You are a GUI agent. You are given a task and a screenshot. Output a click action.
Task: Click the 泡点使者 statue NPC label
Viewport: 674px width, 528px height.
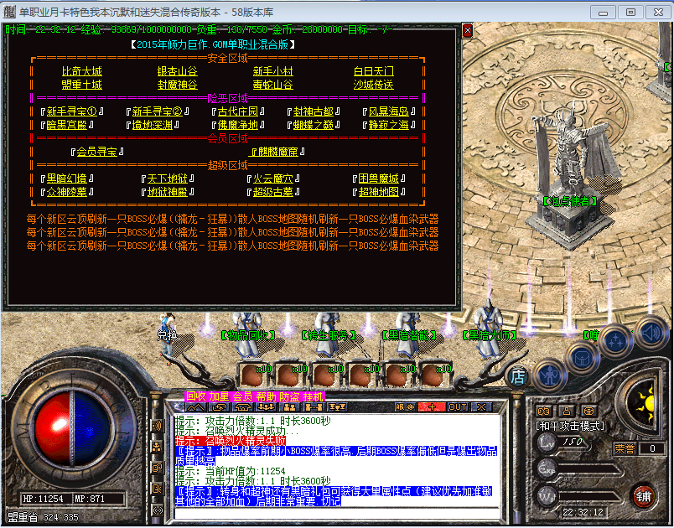tap(570, 201)
